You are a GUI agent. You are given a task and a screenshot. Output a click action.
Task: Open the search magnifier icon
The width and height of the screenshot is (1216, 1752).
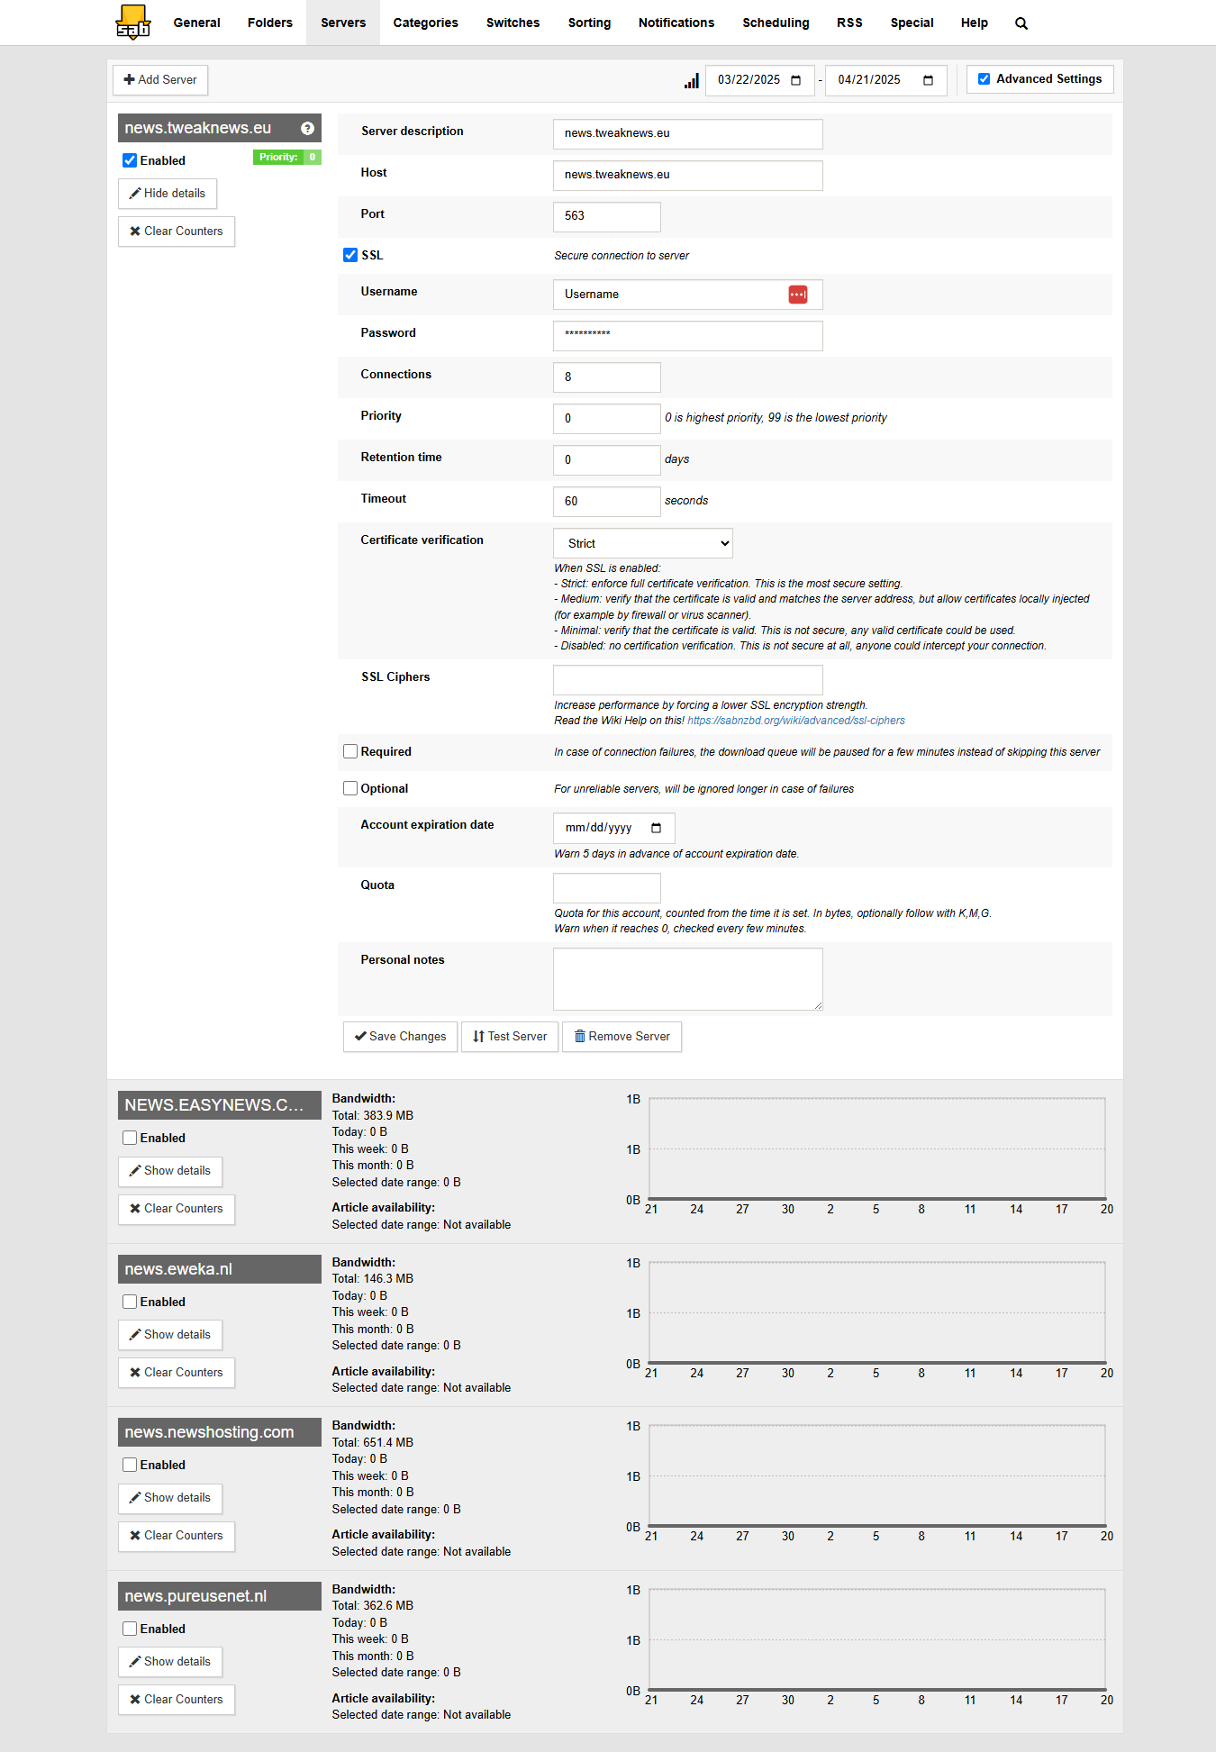click(1021, 23)
